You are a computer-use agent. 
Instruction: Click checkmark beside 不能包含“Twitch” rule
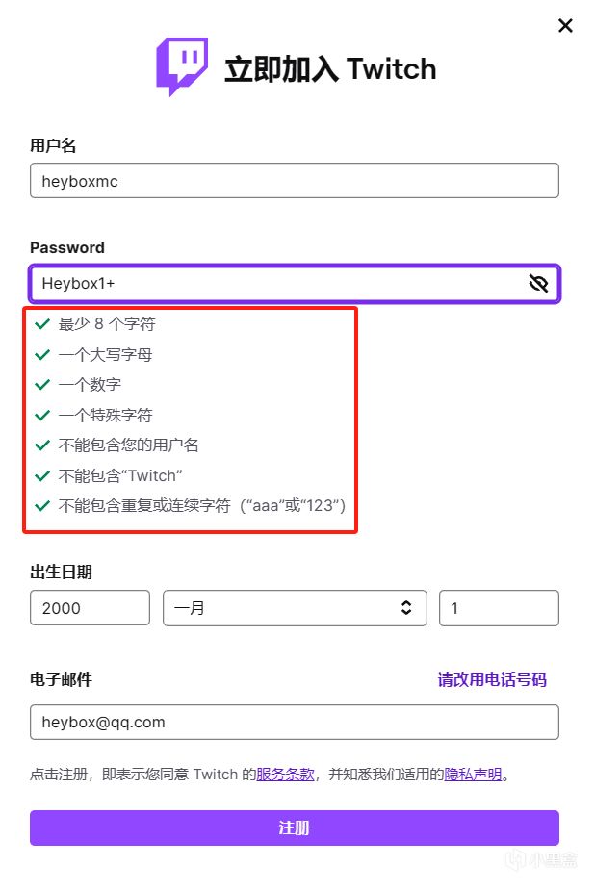(41, 475)
